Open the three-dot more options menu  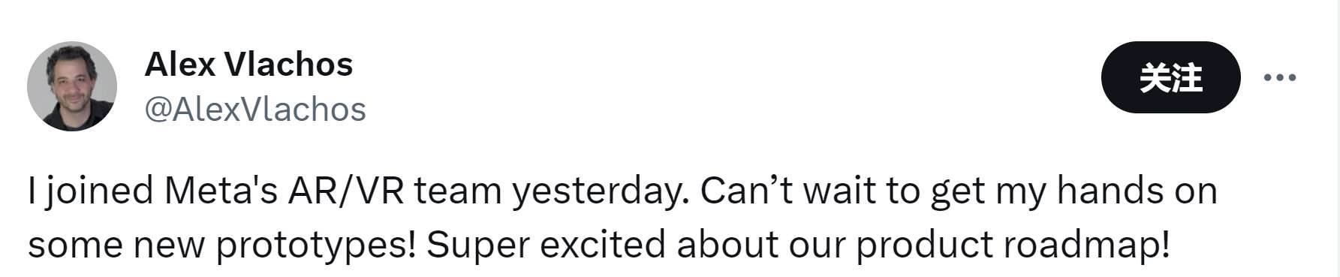[1280, 77]
